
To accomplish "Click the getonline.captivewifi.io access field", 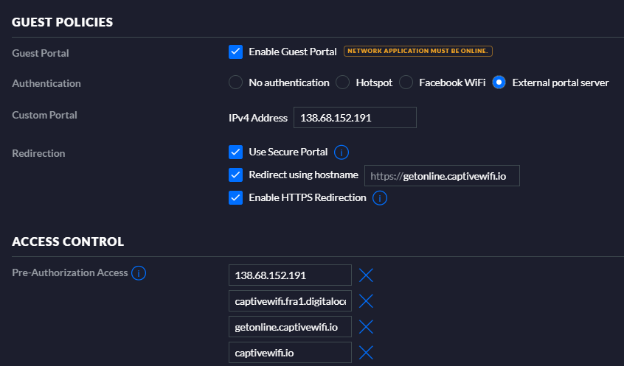I will [290, 327].
